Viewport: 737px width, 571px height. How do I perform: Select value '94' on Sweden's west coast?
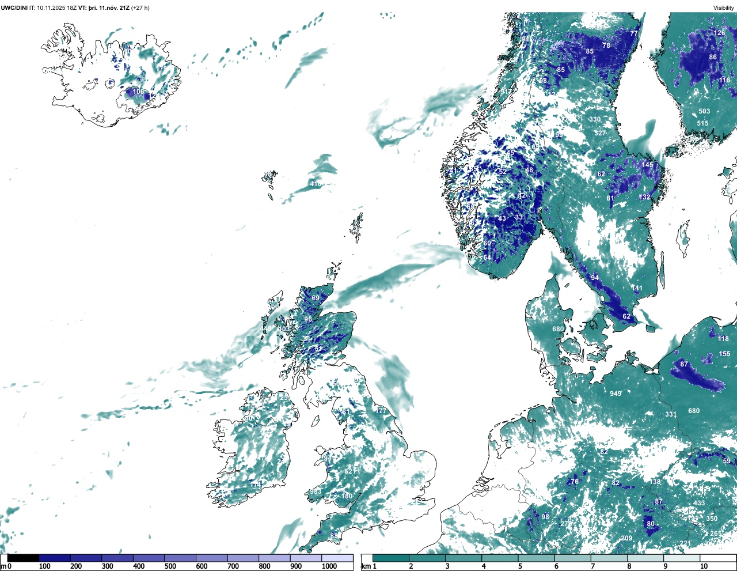tap(595, 278)
